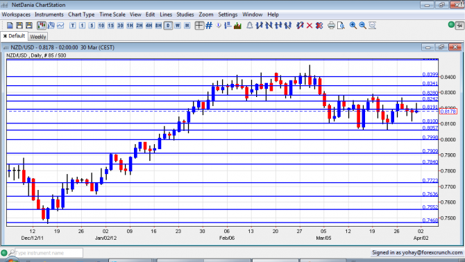Print the chart using the printer icon
Viewport: 465px width, 262px height.
tap(331, 26)
